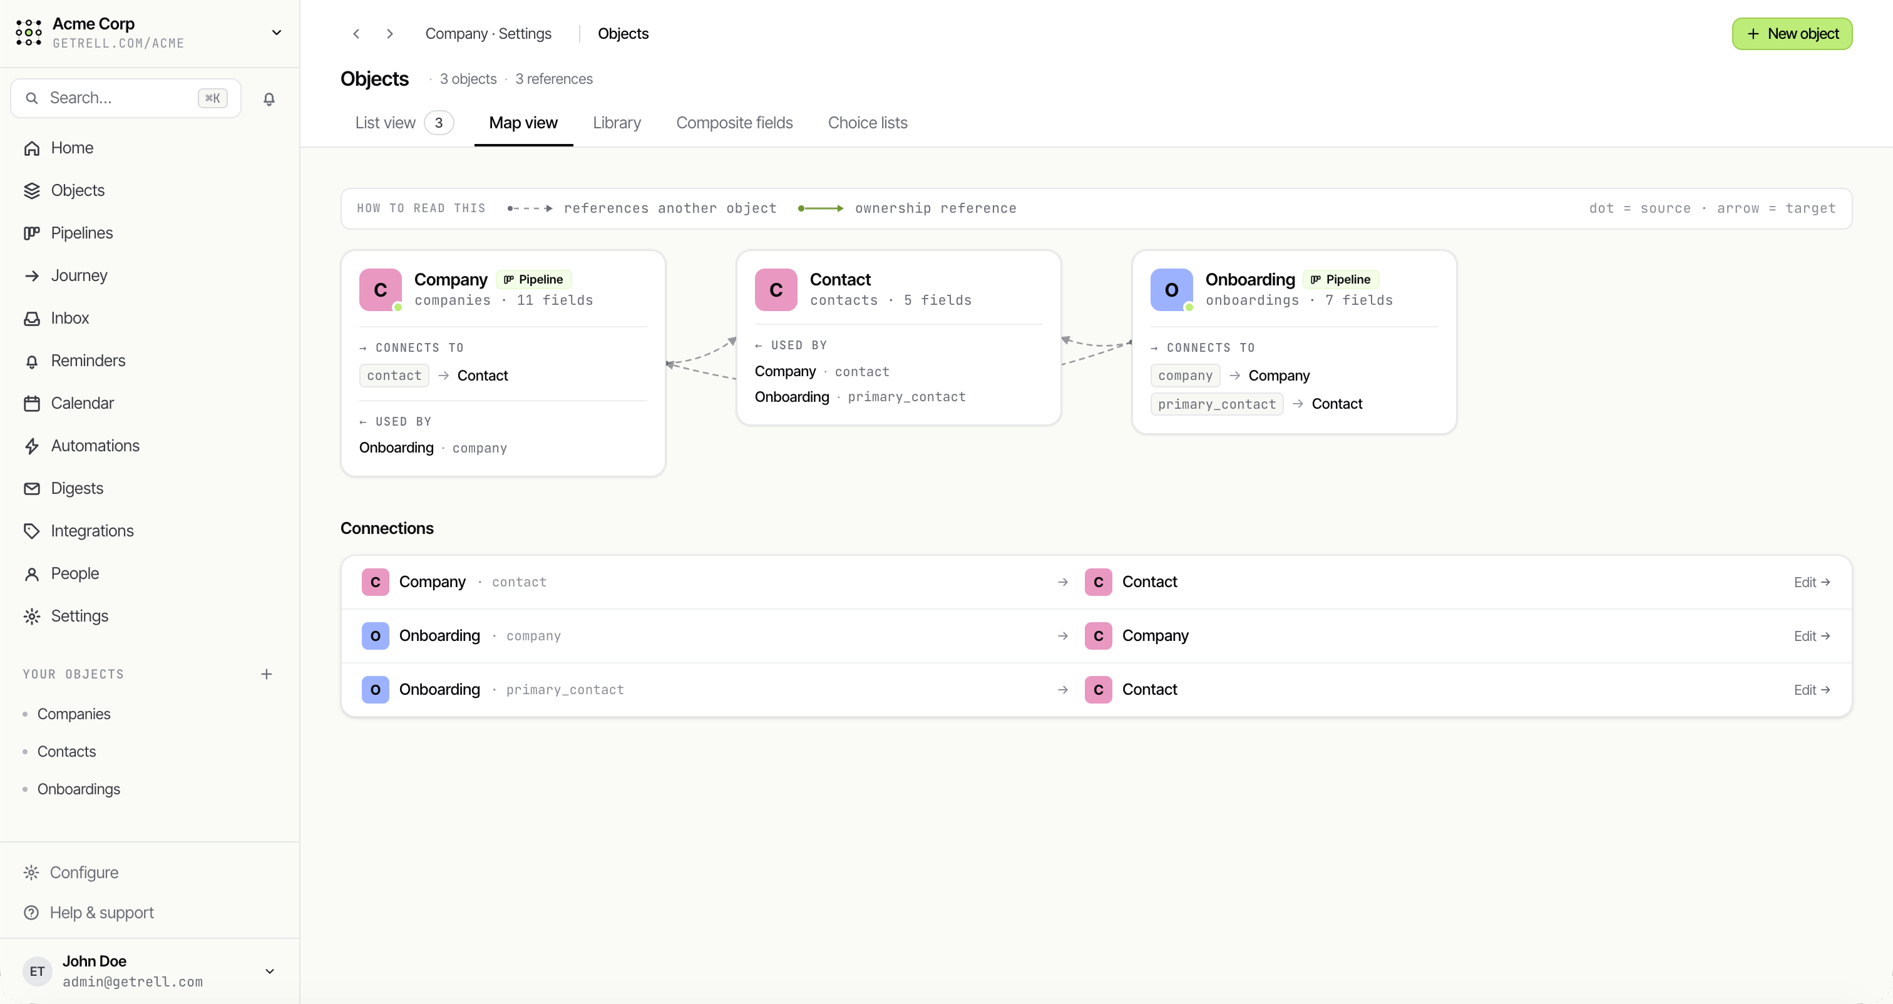The image size is (1893, 1004).
Task: Open the Composite fields tab
Action: pyautogui.click(x=734, y=123)
